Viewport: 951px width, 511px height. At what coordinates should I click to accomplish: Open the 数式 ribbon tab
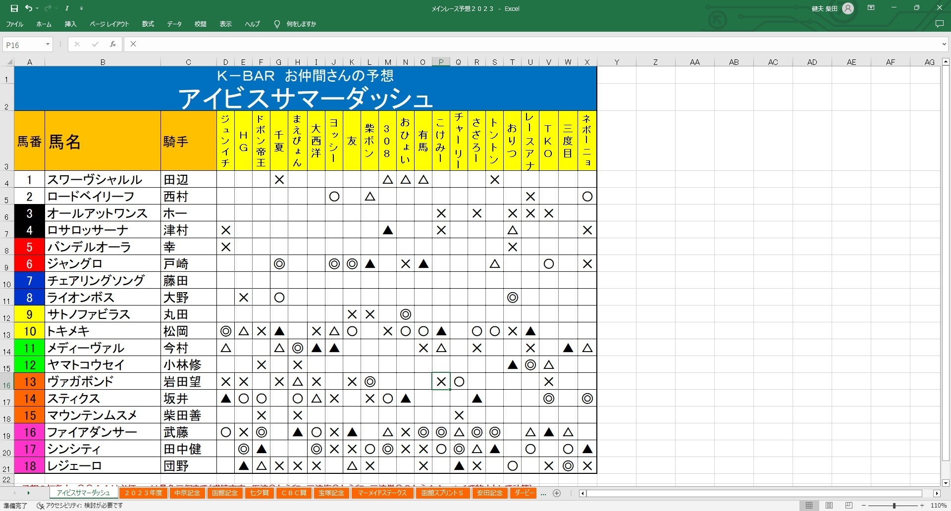tap(148, 24)
